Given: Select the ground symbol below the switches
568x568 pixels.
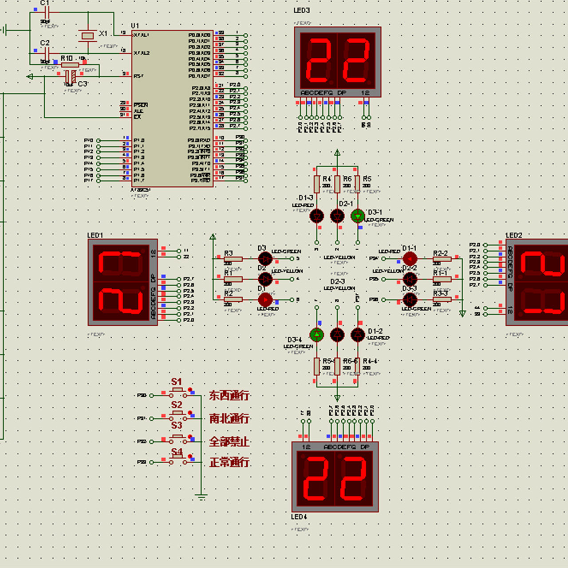Looking at the screenshot, I should [x=201, y=497].
